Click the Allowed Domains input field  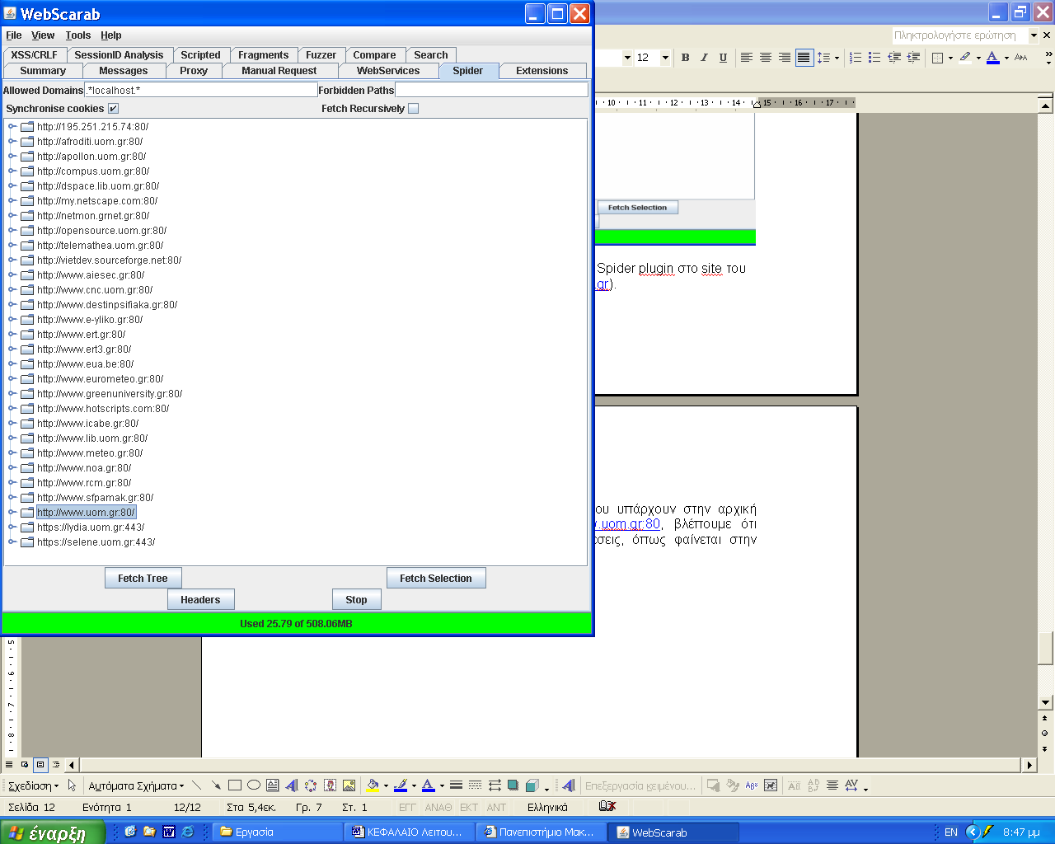201,90
